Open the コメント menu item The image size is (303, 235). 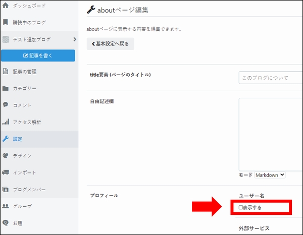coord(22,105)
